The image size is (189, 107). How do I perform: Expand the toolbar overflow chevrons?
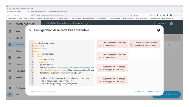(x=177, y=15)
